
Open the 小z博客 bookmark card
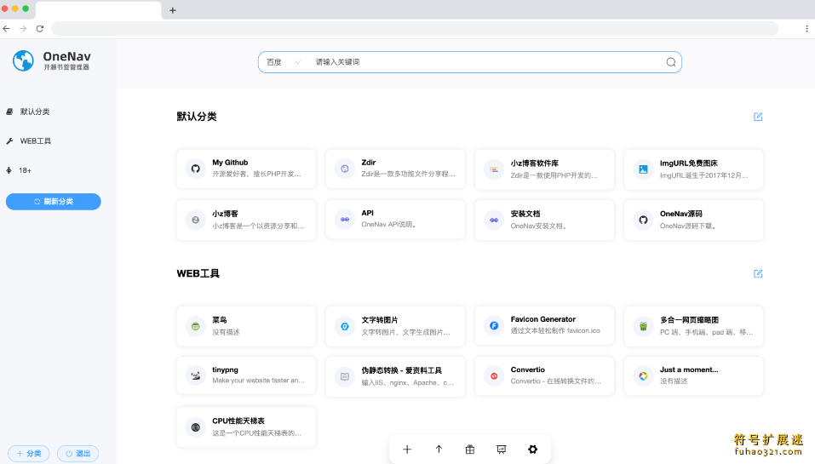[x=246, y=220]
